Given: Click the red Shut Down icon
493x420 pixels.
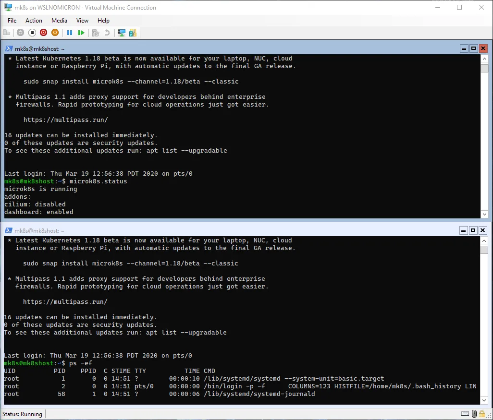Looking at the screenshot, I should click(44, 33).
